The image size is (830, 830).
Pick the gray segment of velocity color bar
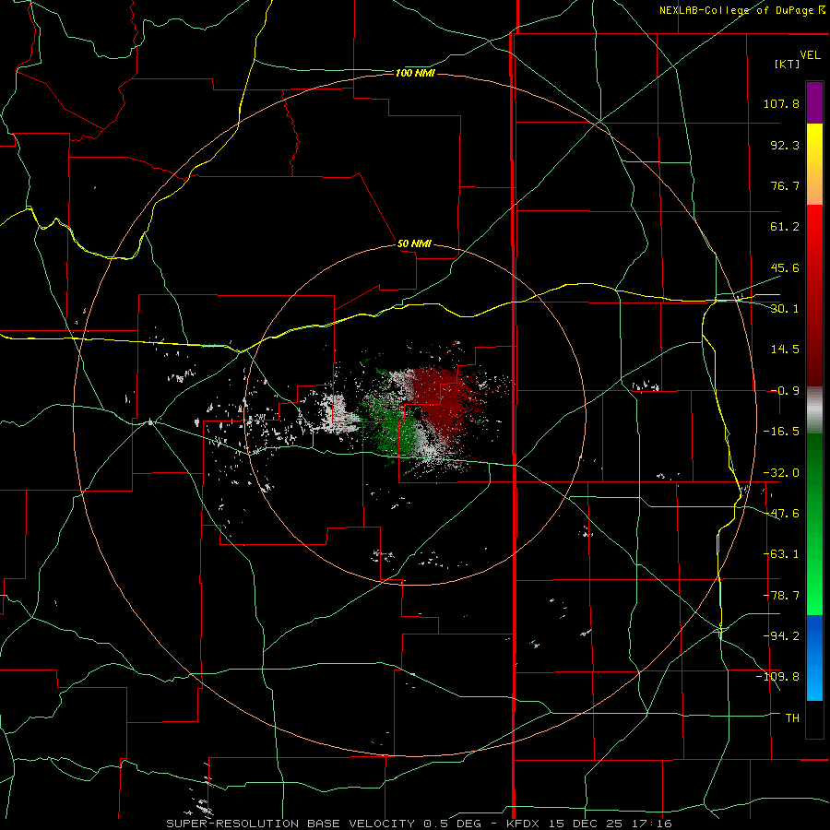[814, 409]
